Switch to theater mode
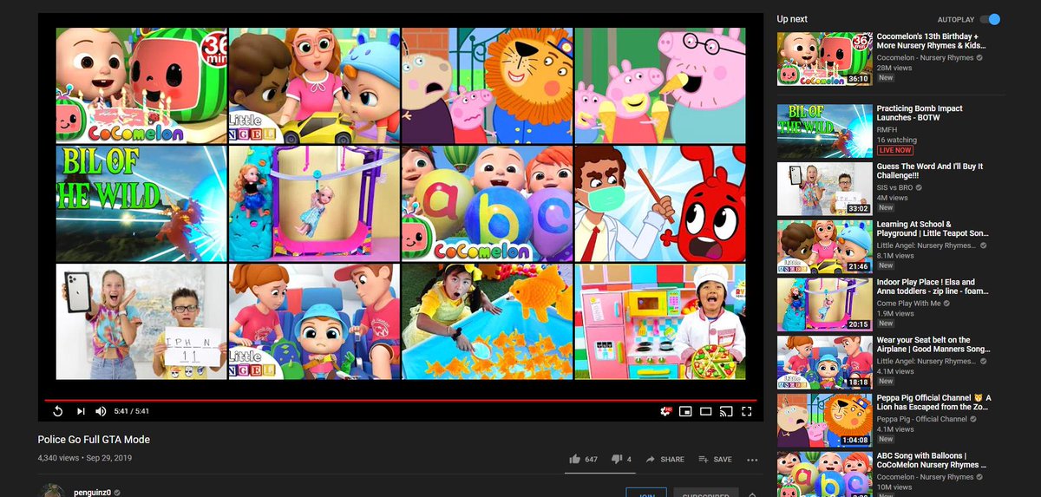Image resolution: width=1041 pixels, height=497 pixels. (706, 411)
